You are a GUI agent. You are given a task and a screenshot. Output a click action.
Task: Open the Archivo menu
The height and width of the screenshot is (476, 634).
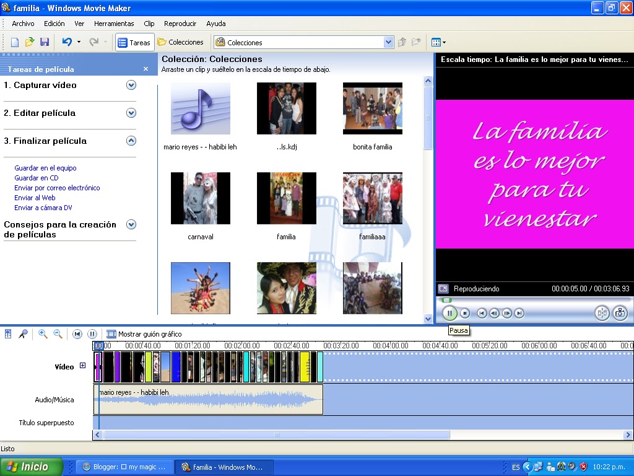[23, 24]
